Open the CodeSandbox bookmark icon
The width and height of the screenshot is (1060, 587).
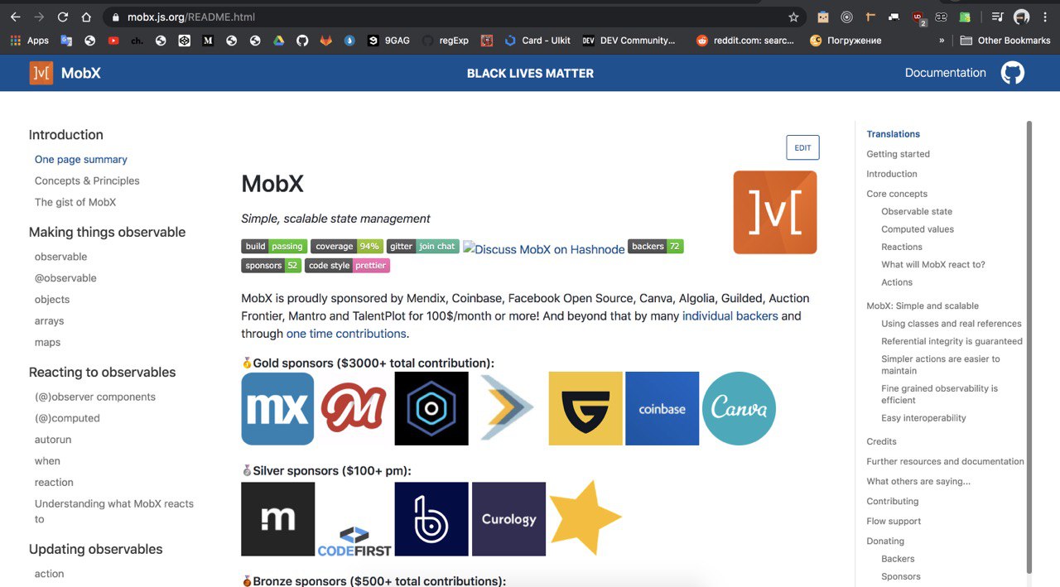pyautogui.click(x=185, y=40)
